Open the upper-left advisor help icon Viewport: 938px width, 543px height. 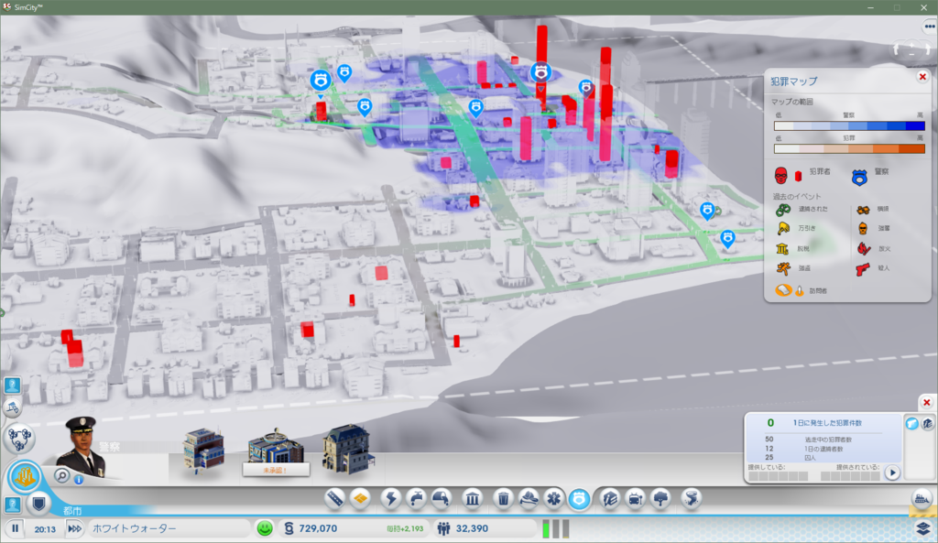point(12,385)
